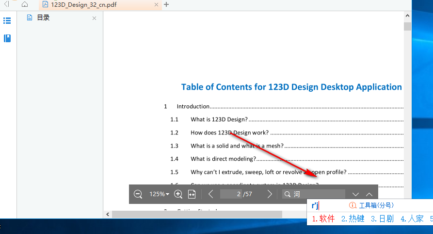This screenshot has height=234, width=433.
Task: Choose IME candidate 1. 软件
Action: coord(323,219)
